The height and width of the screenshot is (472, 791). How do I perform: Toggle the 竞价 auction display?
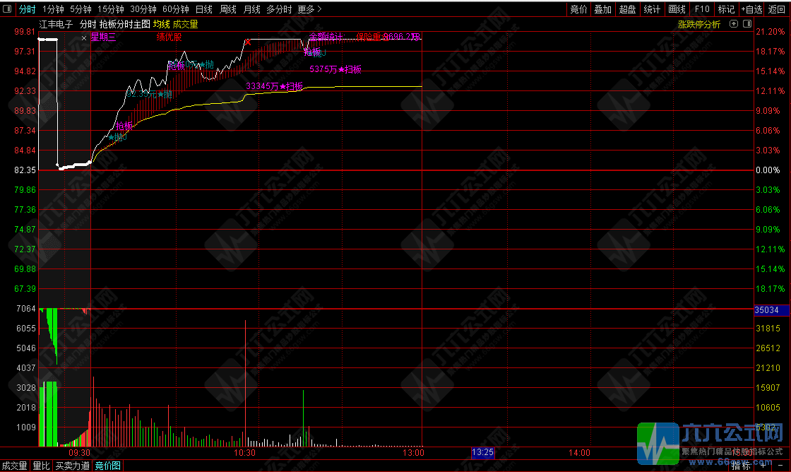(x=578, y=9)
